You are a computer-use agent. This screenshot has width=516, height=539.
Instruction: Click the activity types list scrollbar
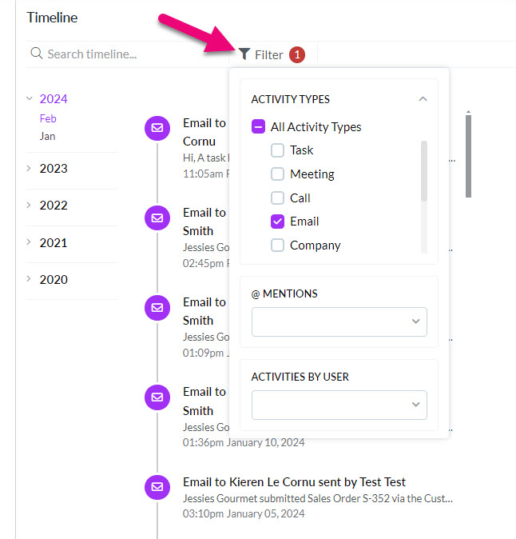(x=424, y=171)
